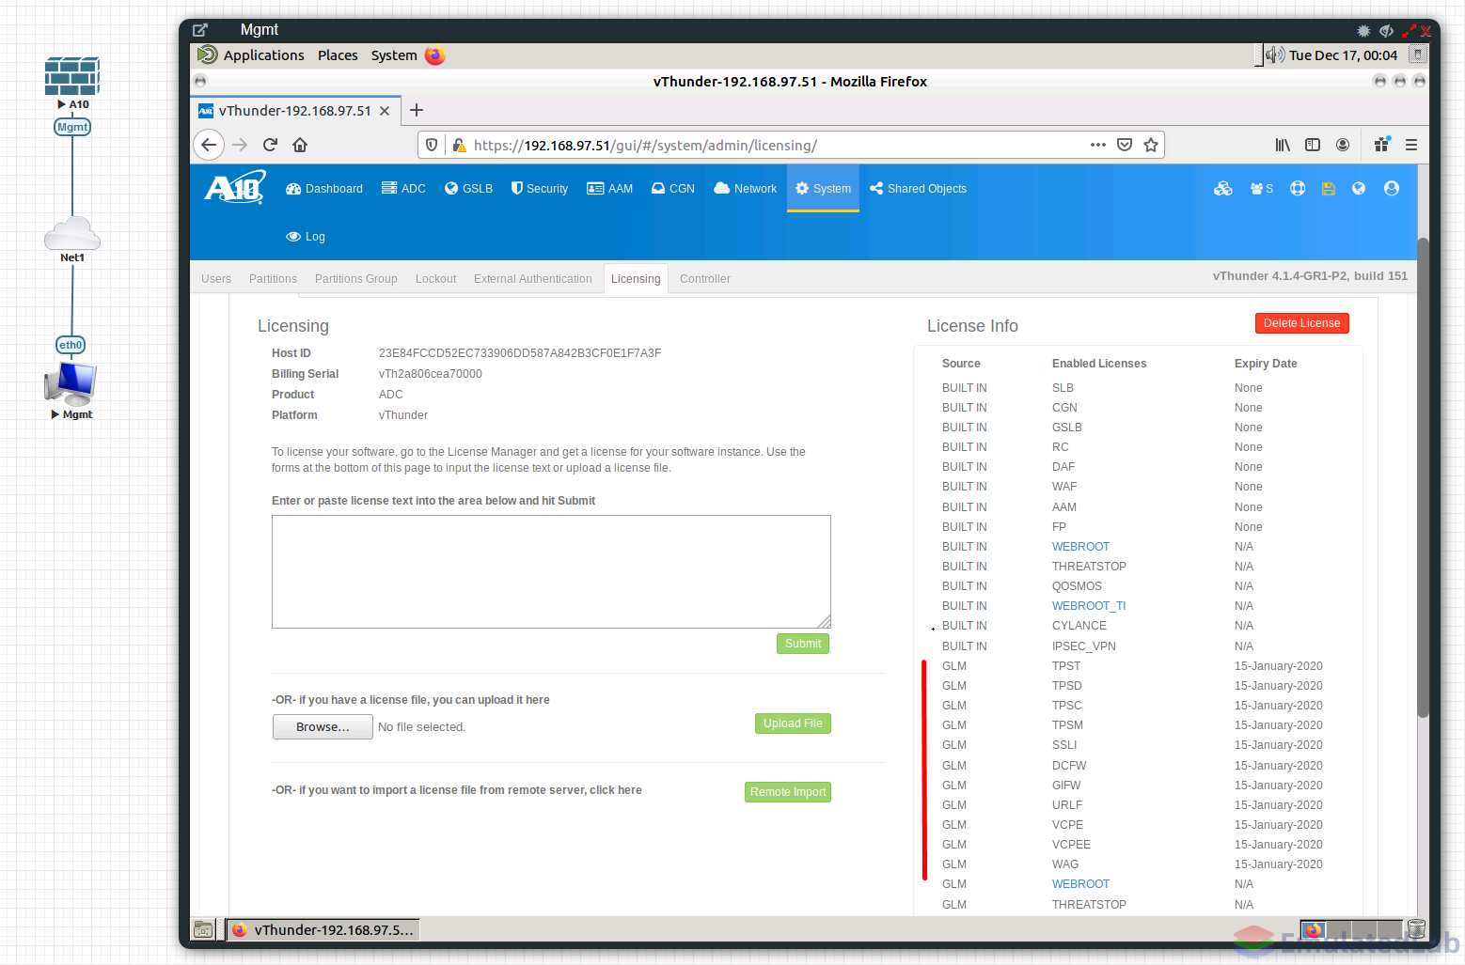Viewport: 1465px width, 965px height.
Task: Click the users group icon labeled S
Action: (1261, 189)
